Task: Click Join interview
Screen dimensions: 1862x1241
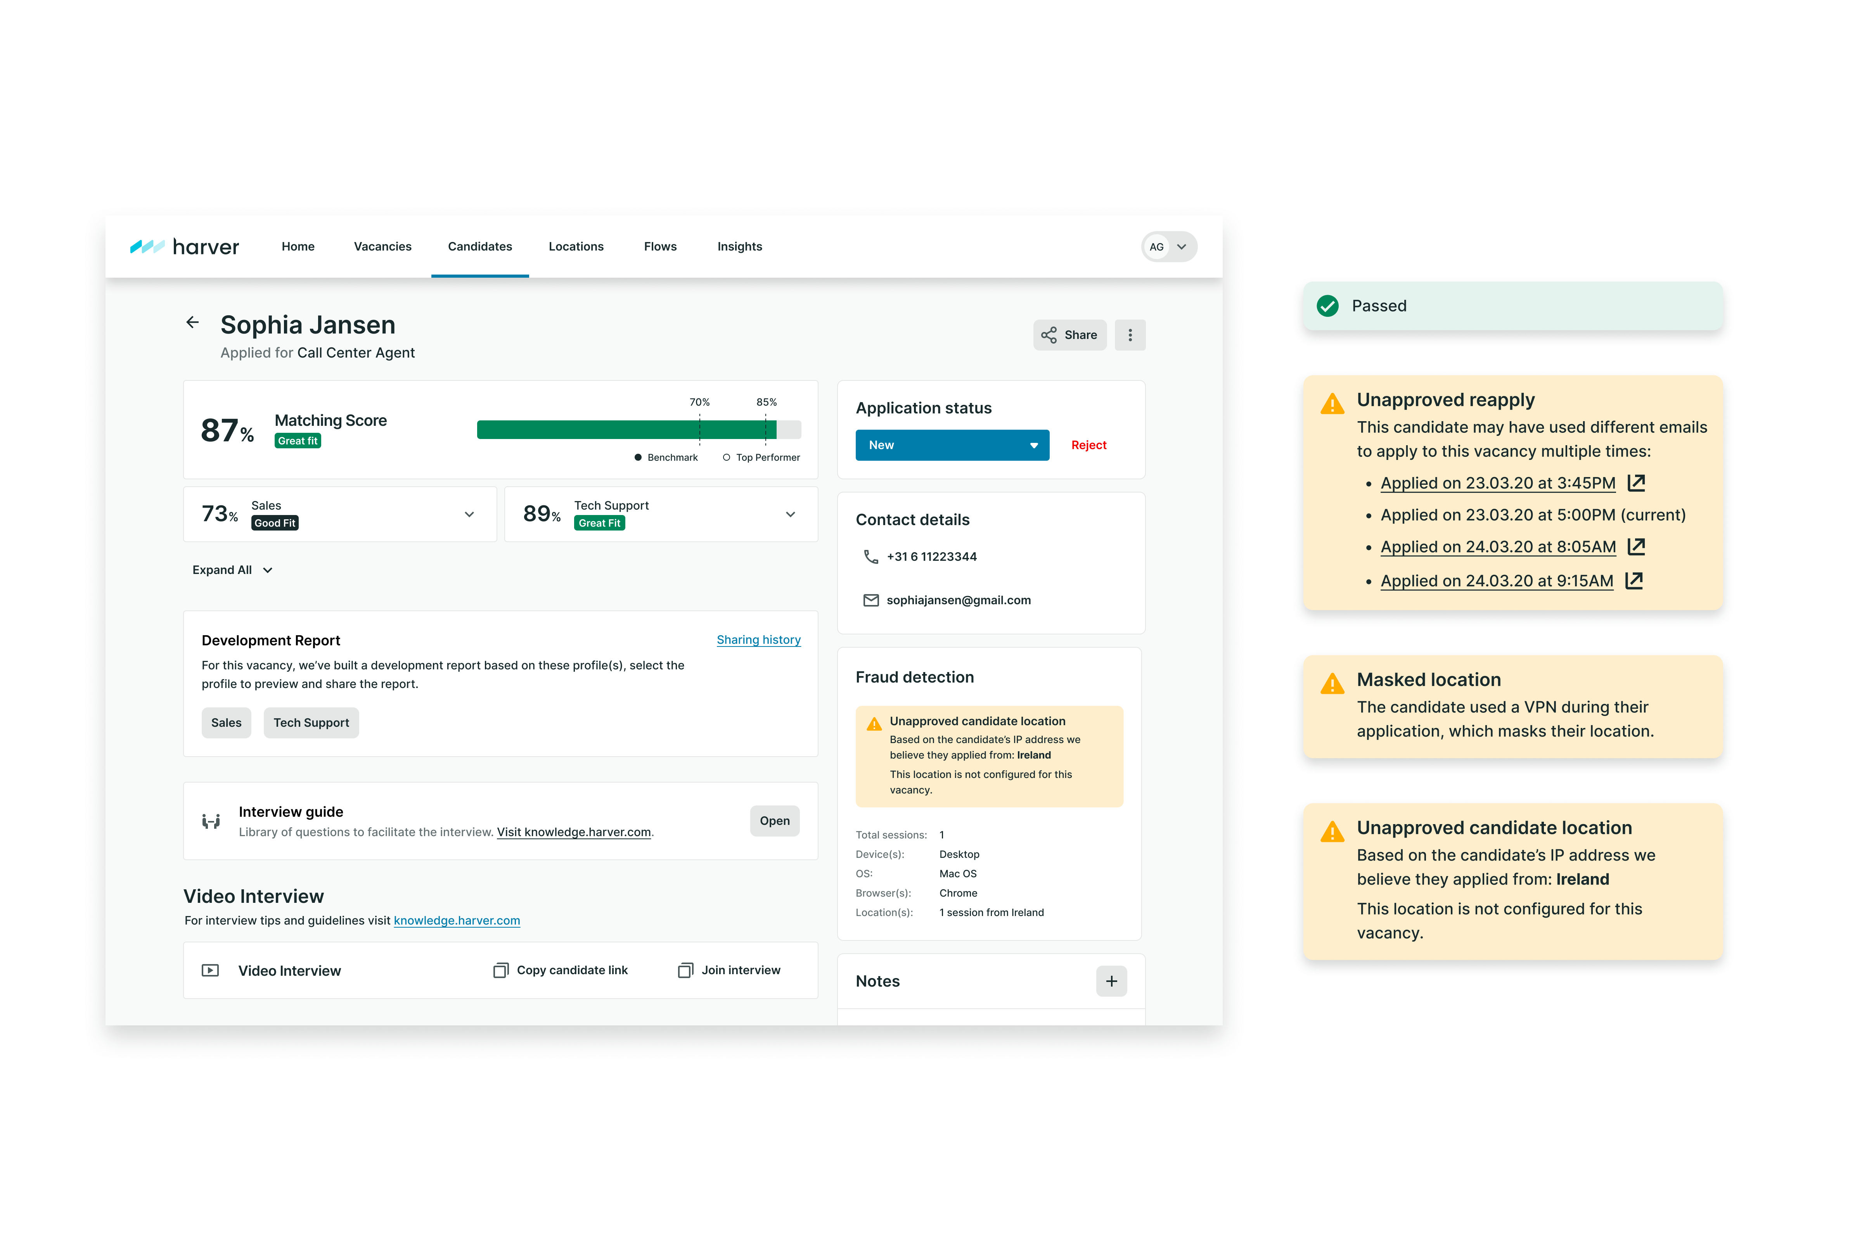Action: tap(729, 970)
